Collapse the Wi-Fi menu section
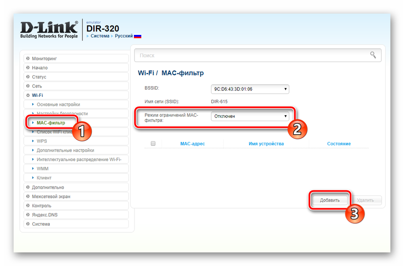The width and height of the screenshot is (404, 266). click(x=76, y=95)
